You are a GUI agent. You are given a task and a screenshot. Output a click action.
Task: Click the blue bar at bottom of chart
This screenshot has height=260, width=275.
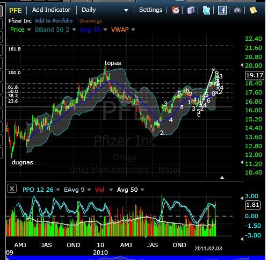point(135,258)
